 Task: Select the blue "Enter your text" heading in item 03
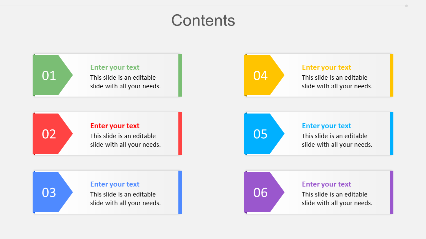115,184
